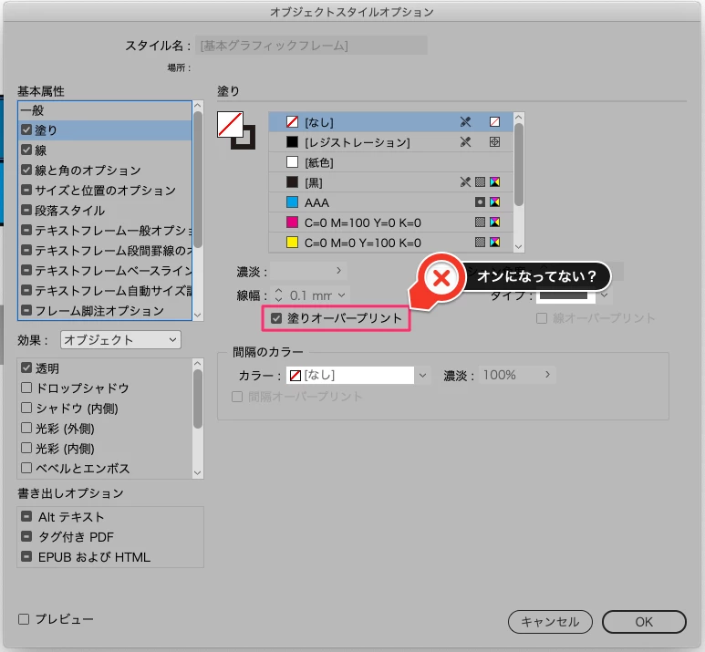Toggle the 段落スタイル checkbox
Screen dimensions: 705x652
(26, 210)
